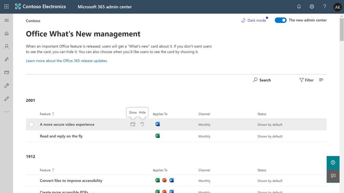Image resolution: width=344 pixels, height=193 pixels.
Task: Click Applies To header in 2001 section
Action: pos(160,114)
